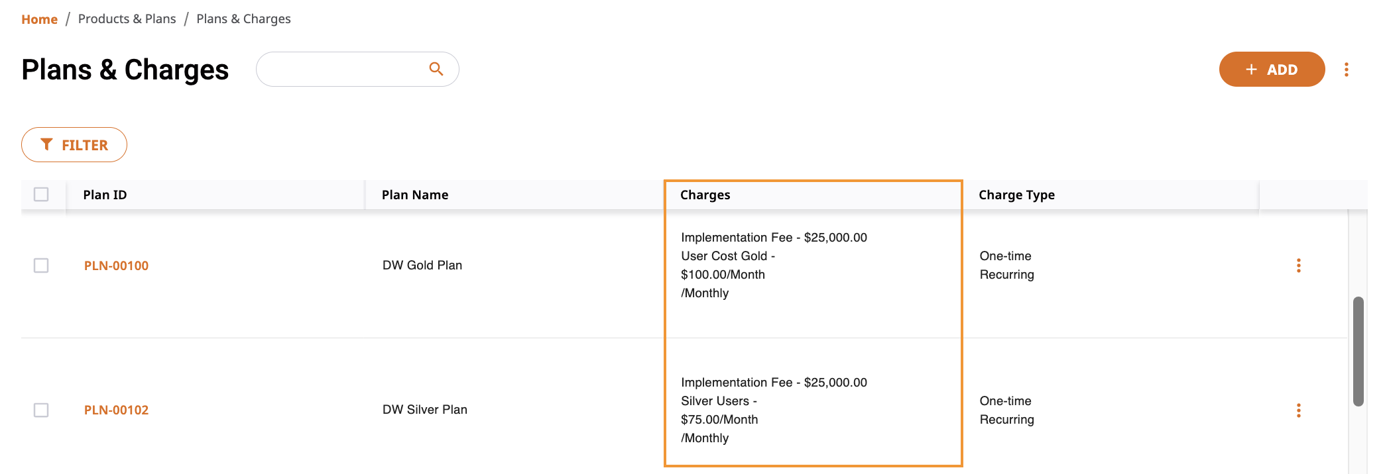Sort by Plan Name column header
This screenshot has width=1387, height=474.
pyautogui.click(x=415, y=195)
